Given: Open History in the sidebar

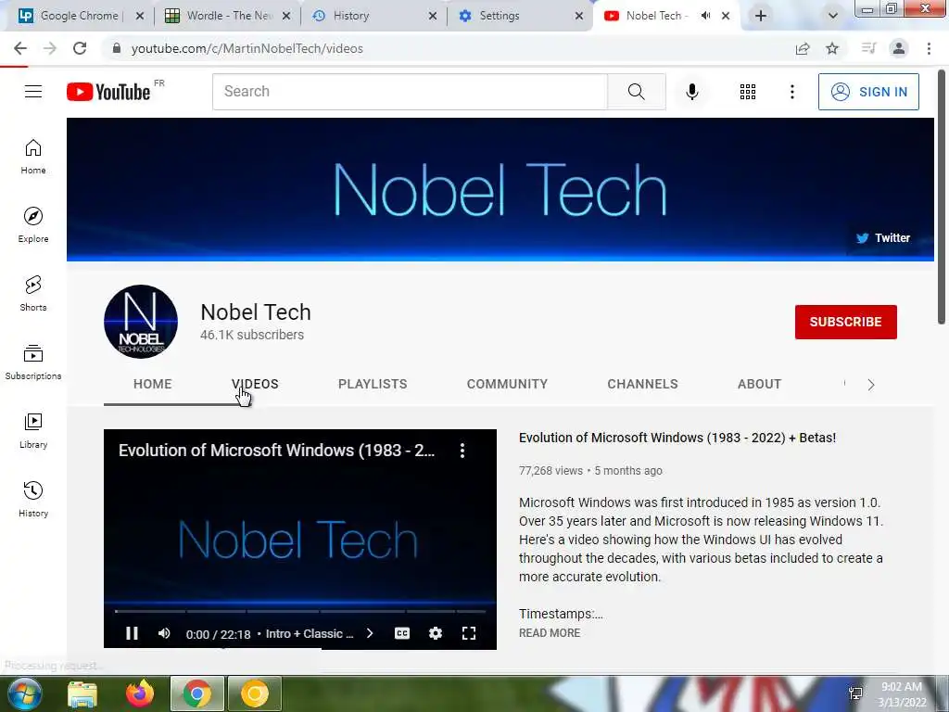Looking at the screenshot, I should coord(33,500).
